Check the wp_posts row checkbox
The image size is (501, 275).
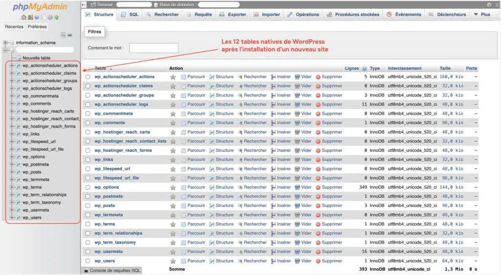click(88, 206)
